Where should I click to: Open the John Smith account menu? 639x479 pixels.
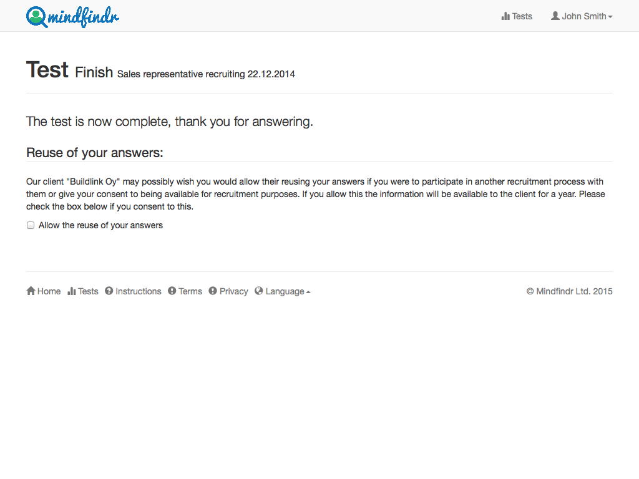pyautogui.click(x=582, y=16)
